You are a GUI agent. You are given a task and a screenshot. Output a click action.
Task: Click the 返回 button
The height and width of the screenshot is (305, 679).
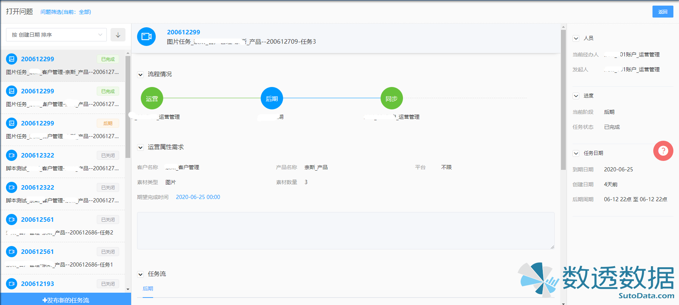pyautogui.click(x=663, y=12)
